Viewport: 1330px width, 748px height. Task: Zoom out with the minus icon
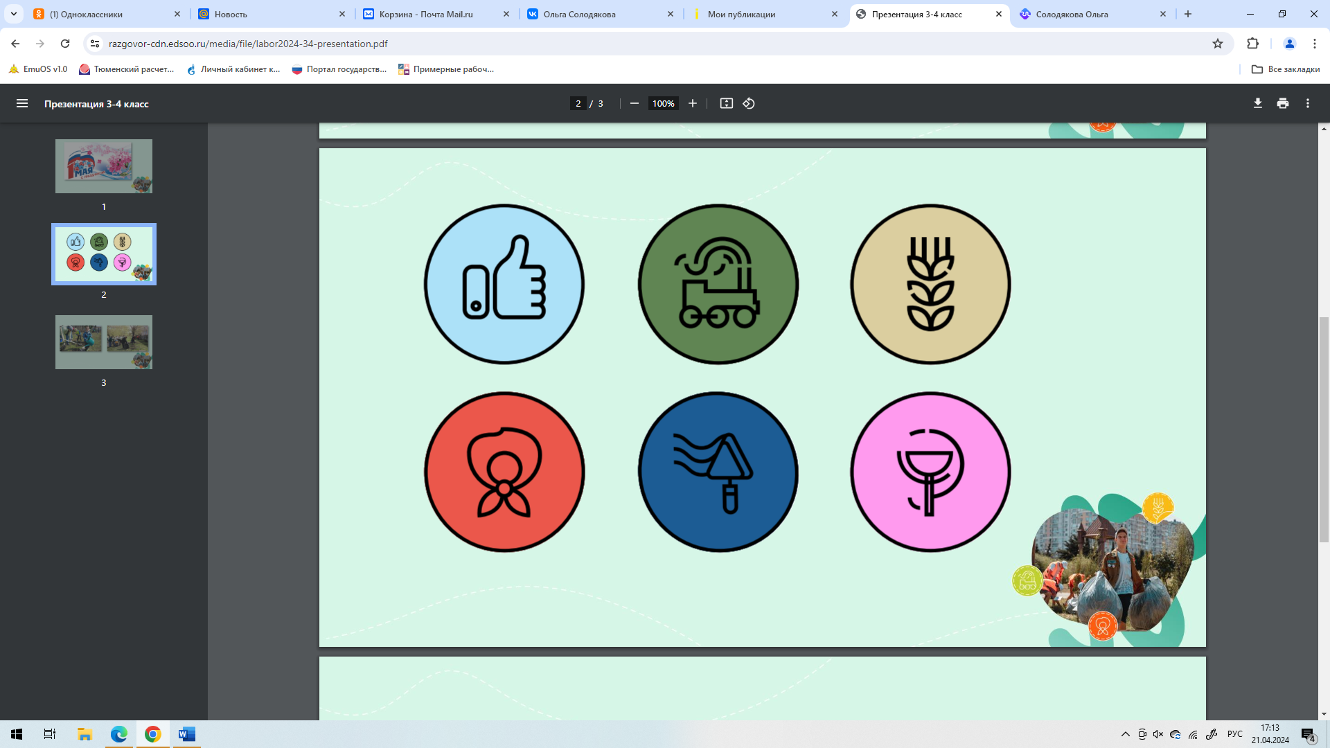tap(634, 103)
